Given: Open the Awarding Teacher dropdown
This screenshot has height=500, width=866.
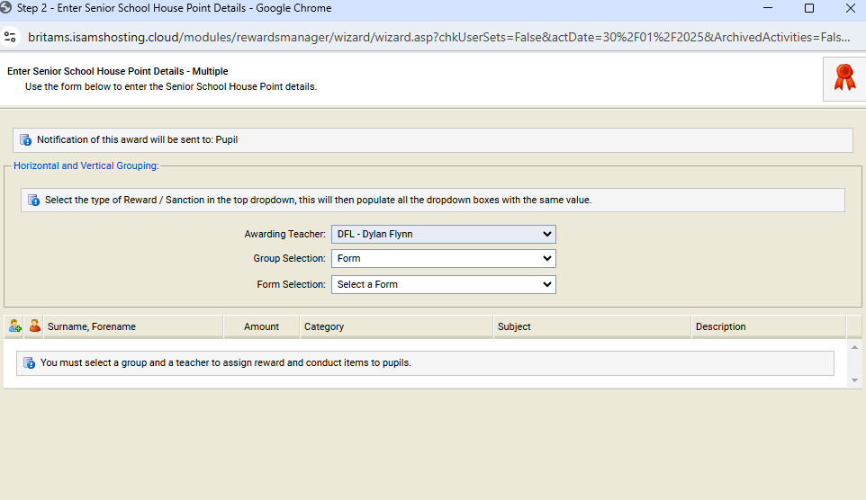Looking at the screenshot, I should coord(443,234).
